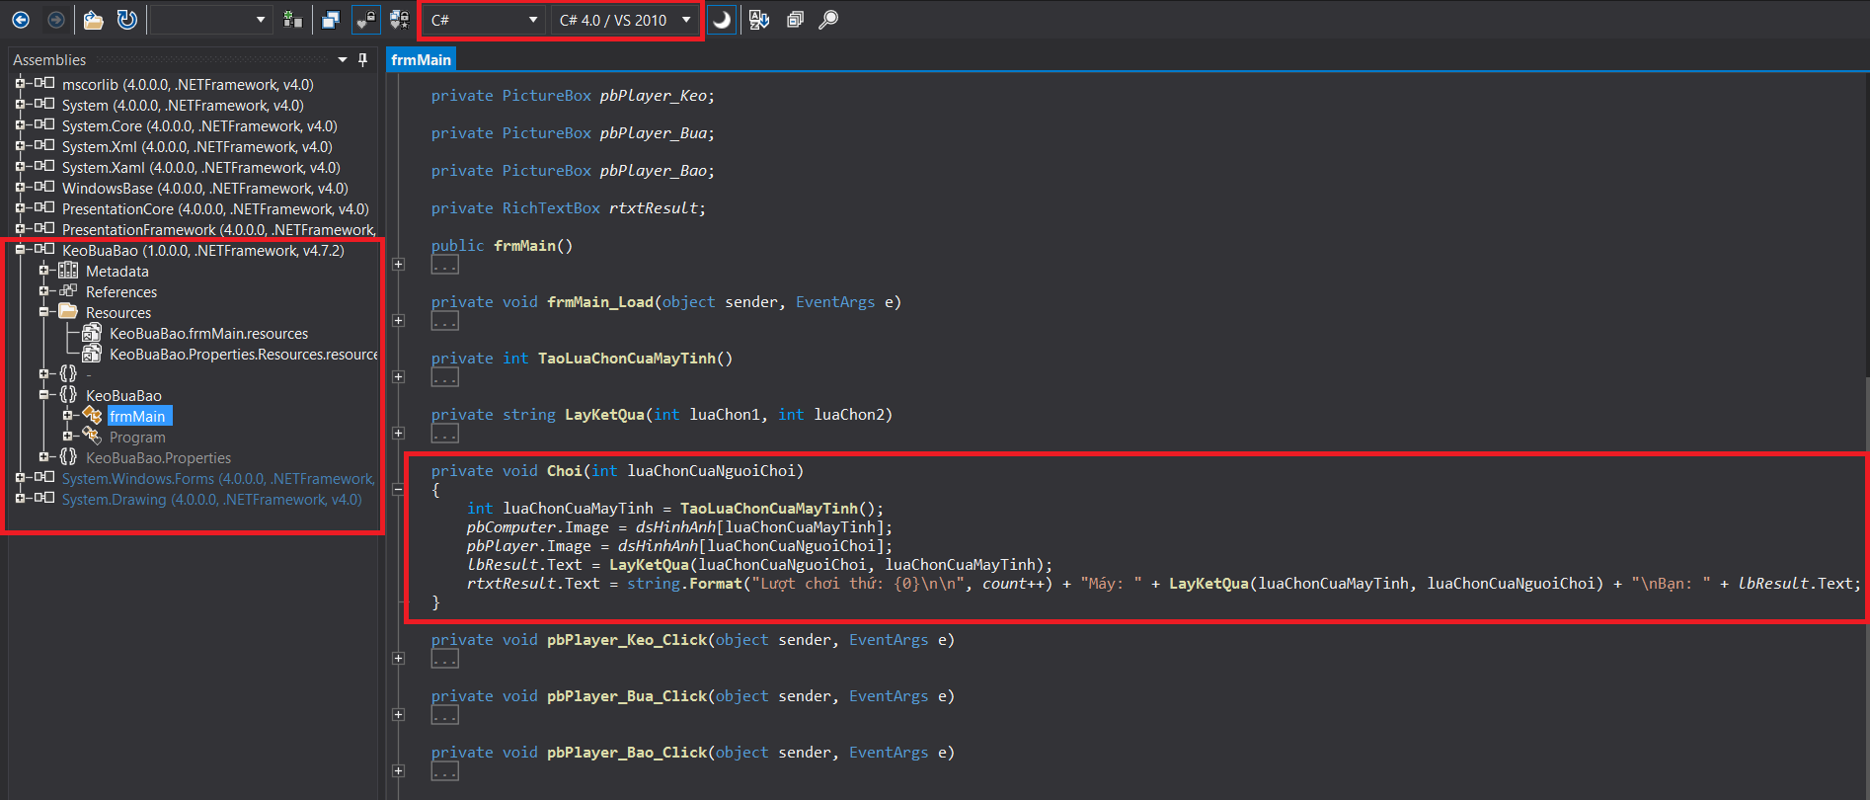Image resolution: width=1870 pixels, height=800 pixels.
Task: Expand the KeoBuaBao.Properties namespace
Action: (43, 457)
